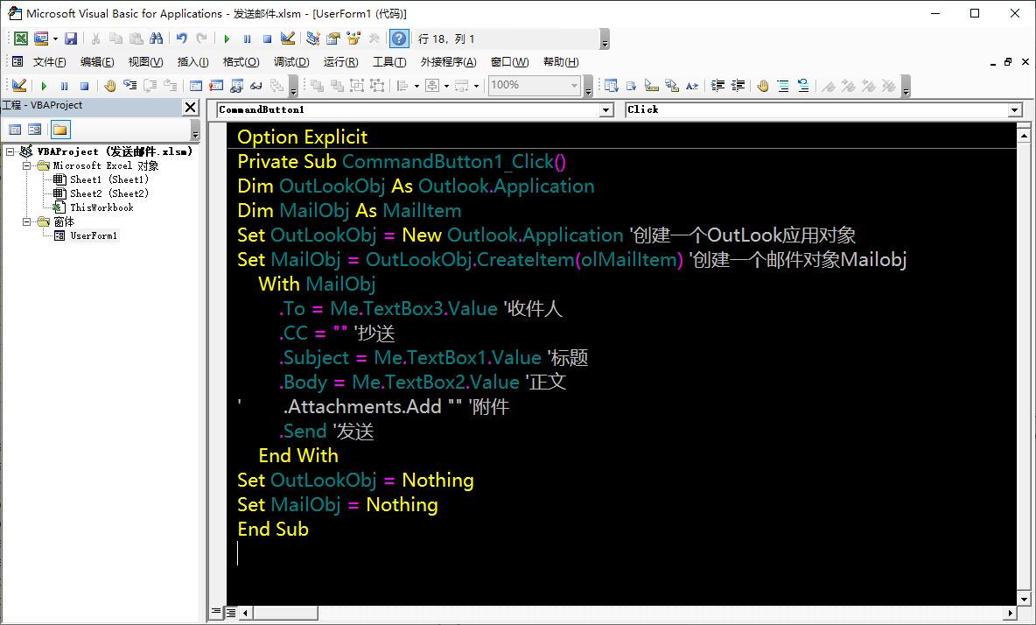Save the project with the floppy disk icon
This screenshot has width=1036, height=625.
pyautogui.click(x=71, y=39)
